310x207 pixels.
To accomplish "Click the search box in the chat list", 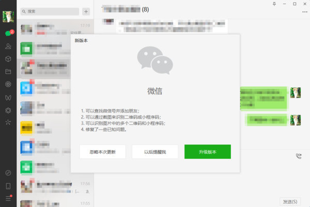I will pos(50,11).
